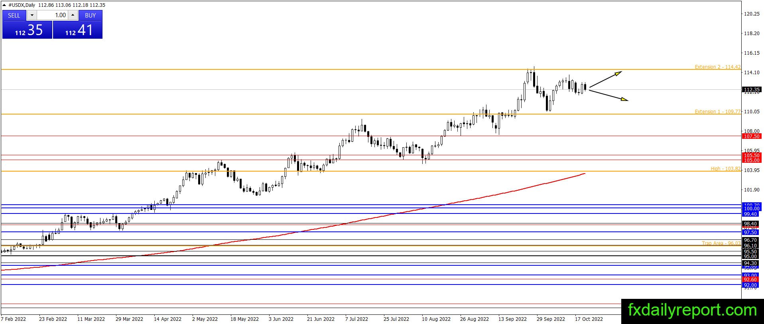Click the red 105.50 price level tag

click(x=751, y=155)
